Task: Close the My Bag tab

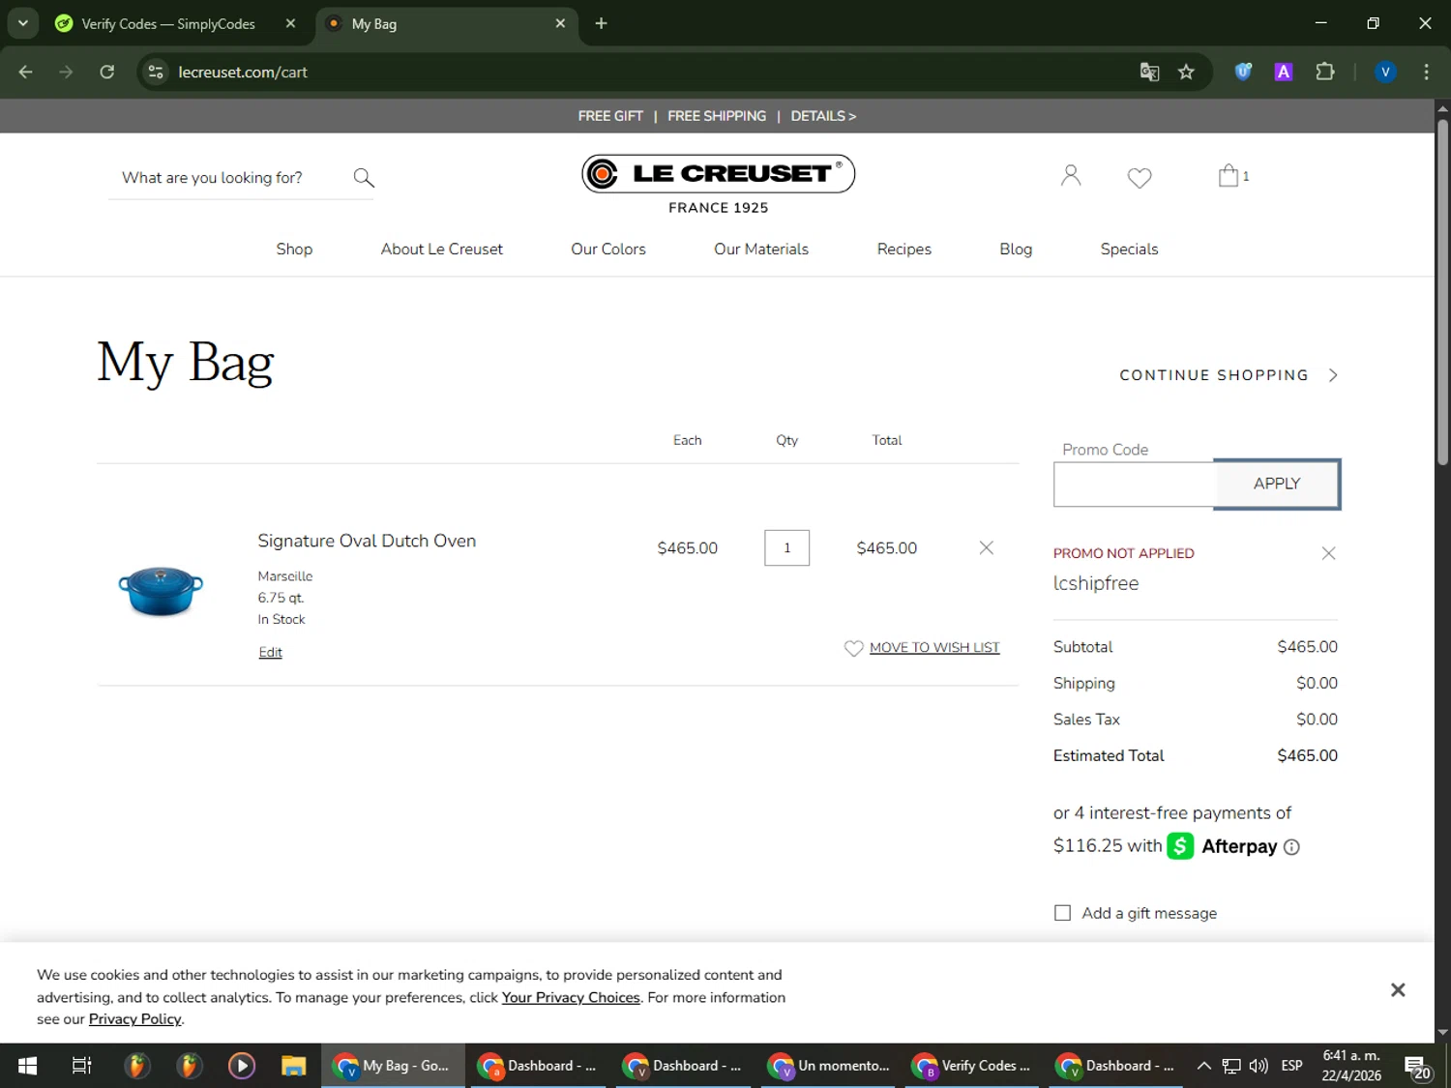Action: click(560, 23)
